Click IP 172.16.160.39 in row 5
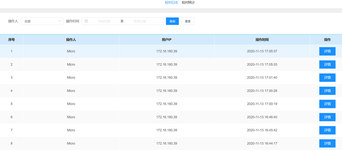This screenshot has height=151, width=342. [166, 104]
